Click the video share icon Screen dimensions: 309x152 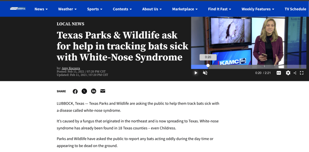coord(295,73)
